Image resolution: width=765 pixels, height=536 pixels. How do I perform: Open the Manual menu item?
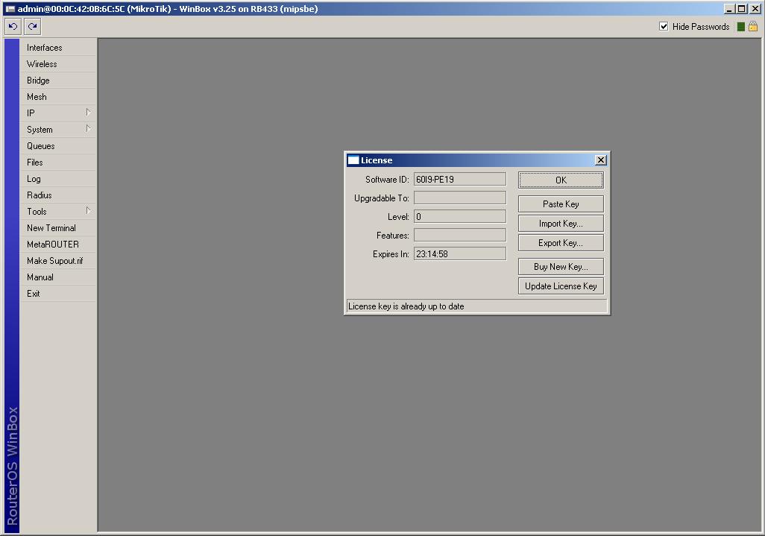(58, 277)
